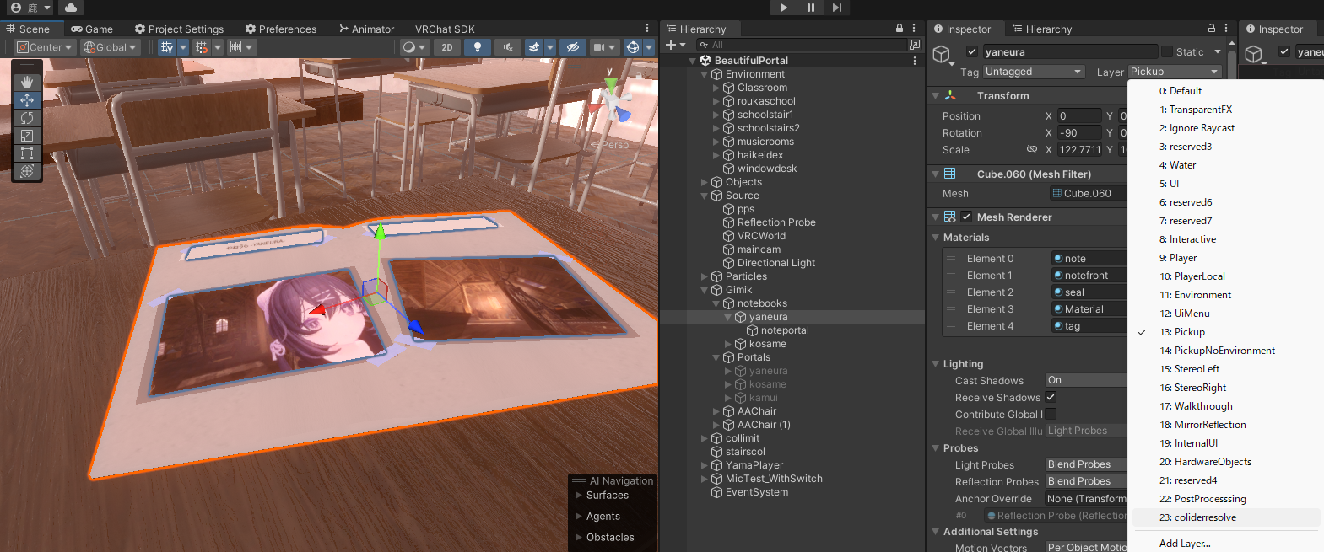The image size is (1324, 552).
Task: Toggle grid snapping icon
Action: point(202,47)
